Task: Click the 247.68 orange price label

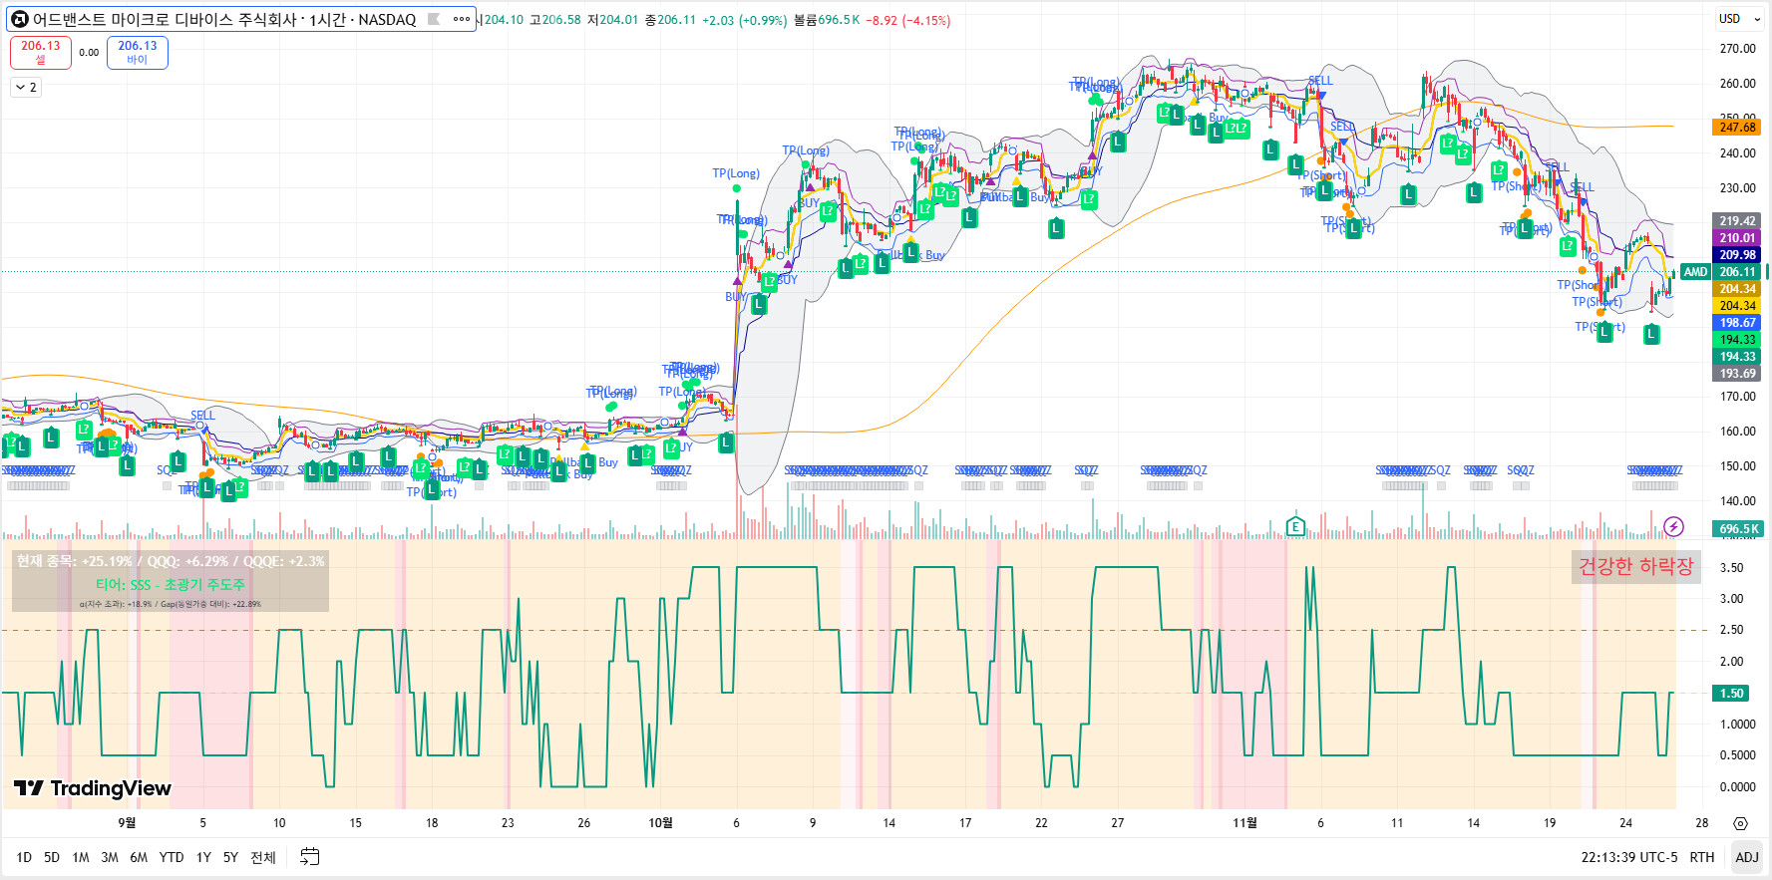Action: (x=1737, y=128)
